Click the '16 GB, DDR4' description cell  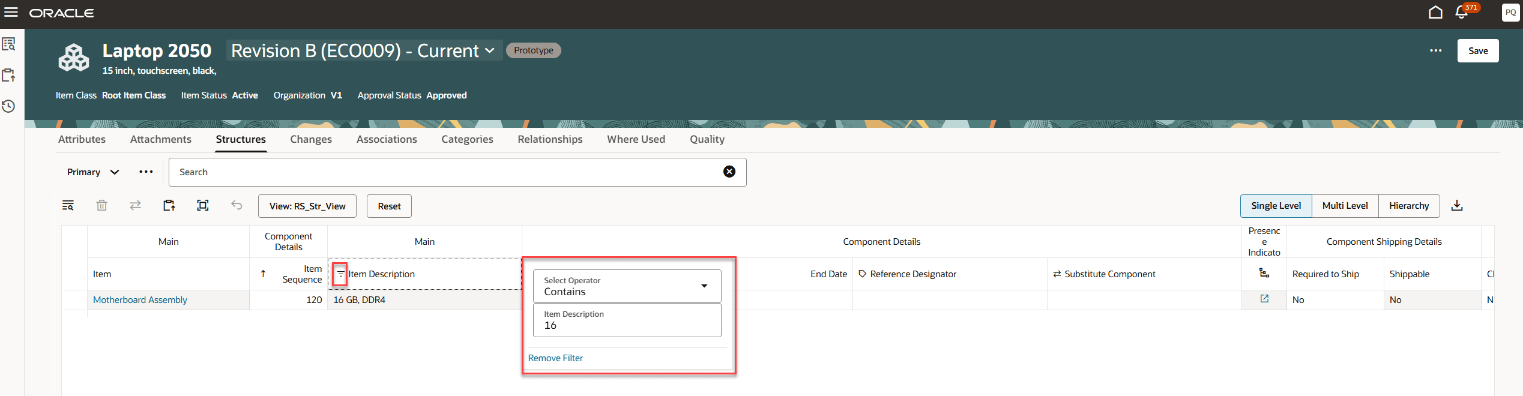point(424,299)
